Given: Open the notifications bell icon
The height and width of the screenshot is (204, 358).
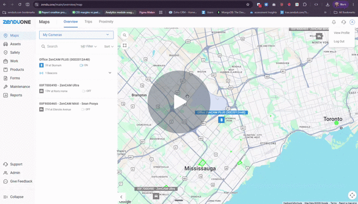Looking at the screenshot, I should 334,22.
